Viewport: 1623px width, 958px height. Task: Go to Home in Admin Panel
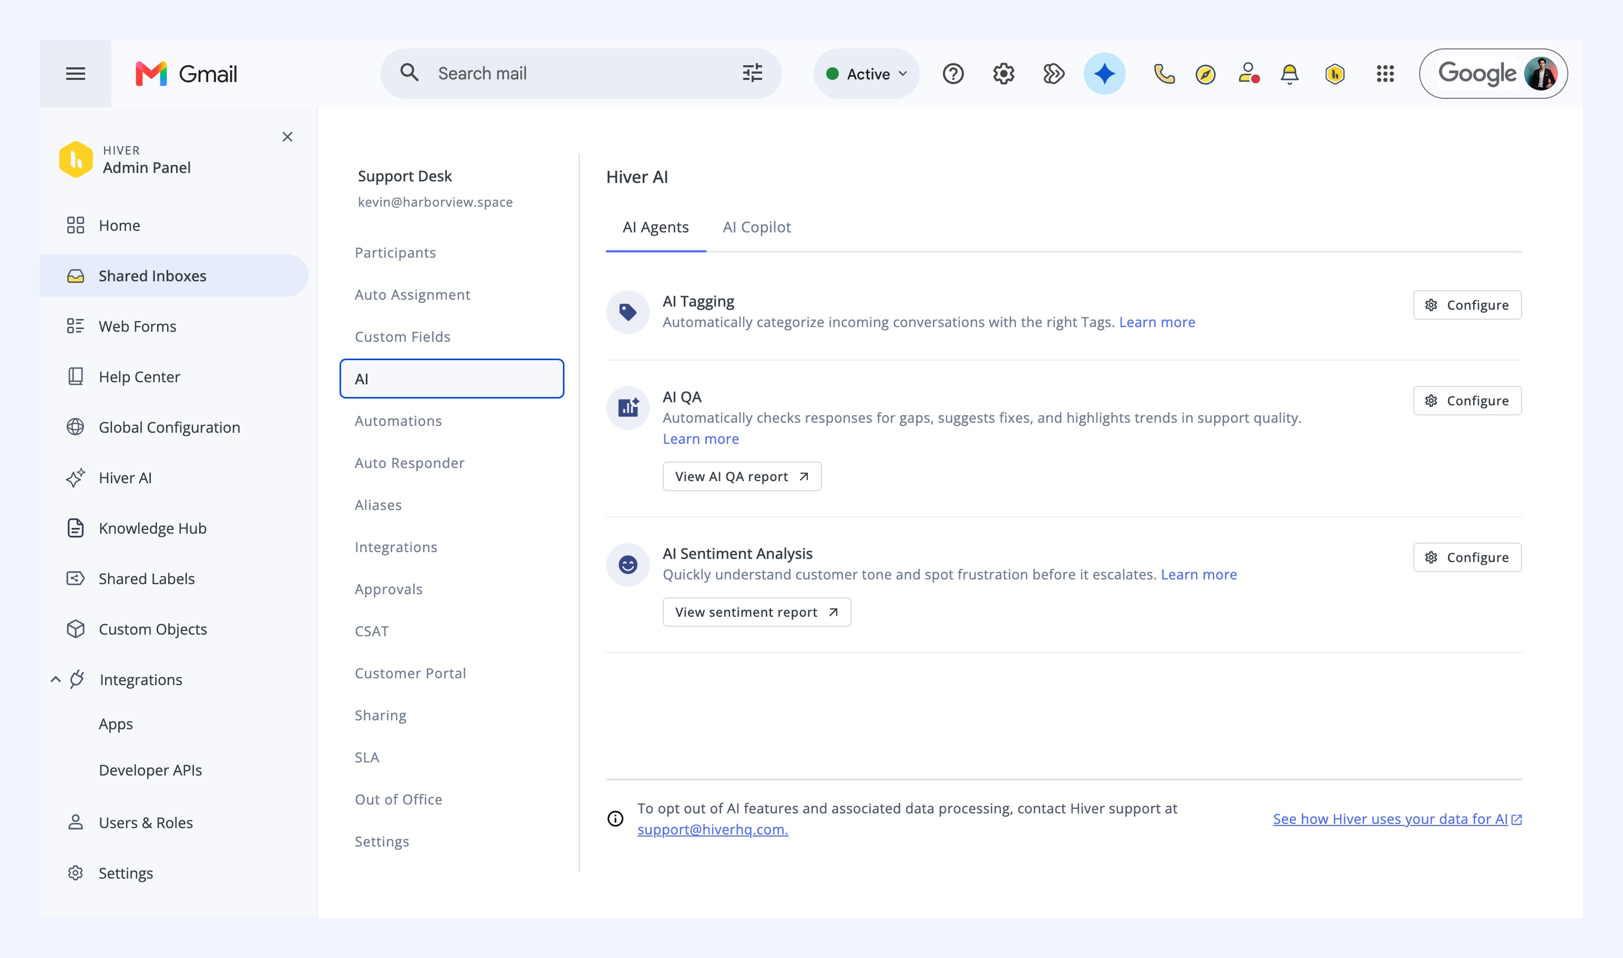pyautogui.click(x=174, y=225)
